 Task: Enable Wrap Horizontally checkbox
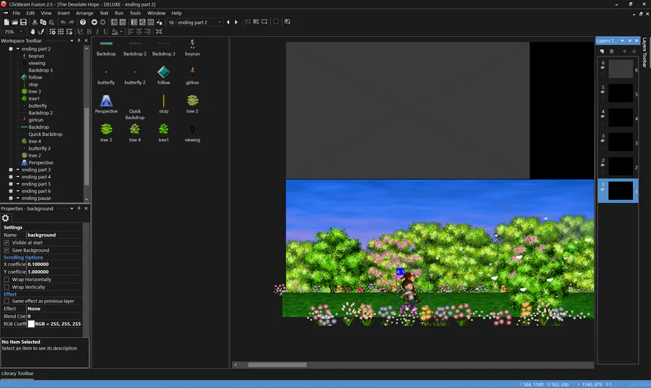point(7,280)
